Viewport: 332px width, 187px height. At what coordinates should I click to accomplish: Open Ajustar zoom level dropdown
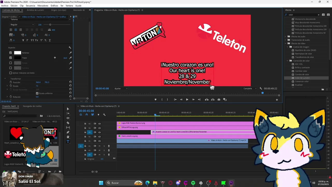(121, 89)
